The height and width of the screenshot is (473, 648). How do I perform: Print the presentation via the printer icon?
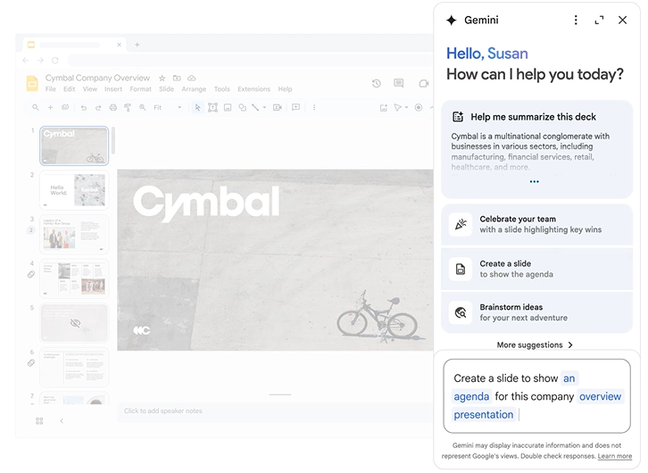[112, 107]
